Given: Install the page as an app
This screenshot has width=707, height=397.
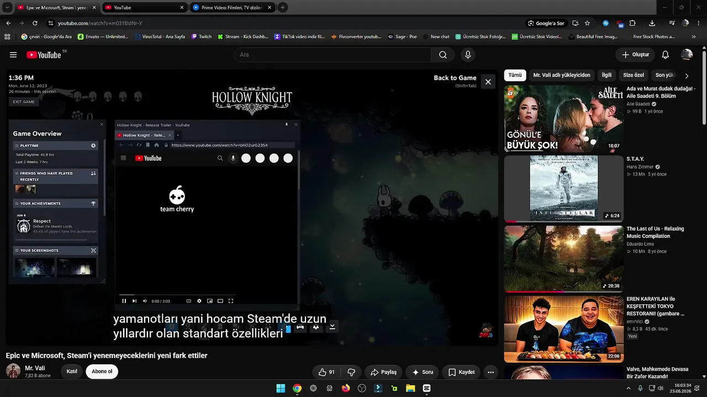Looking at the screenshot, I should point(575,23).
